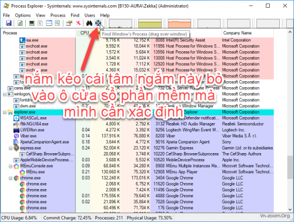294x222 pixels.
Task: Toggle the Show Lower Pane toolbar icon
Action: pos(49,23)
